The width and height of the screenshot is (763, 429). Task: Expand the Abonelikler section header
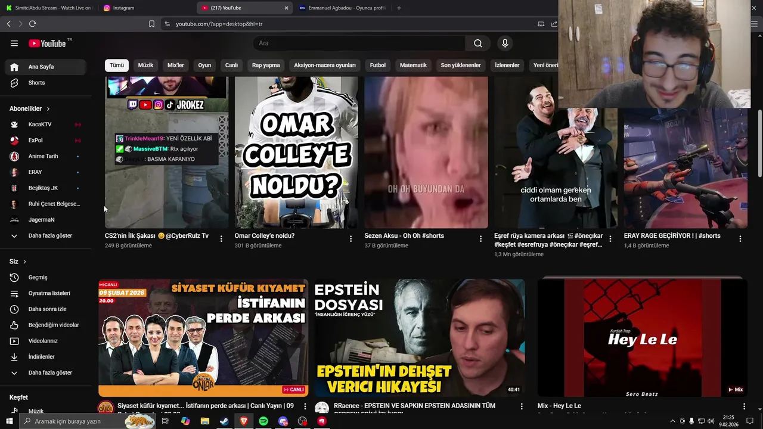[30, 109]
